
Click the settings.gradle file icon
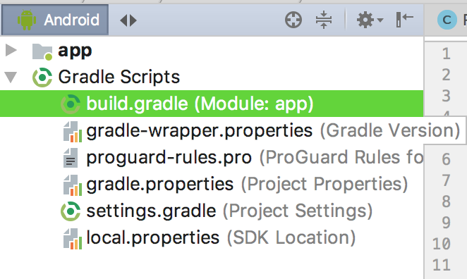pyautogui.click(x=71, y=211)
